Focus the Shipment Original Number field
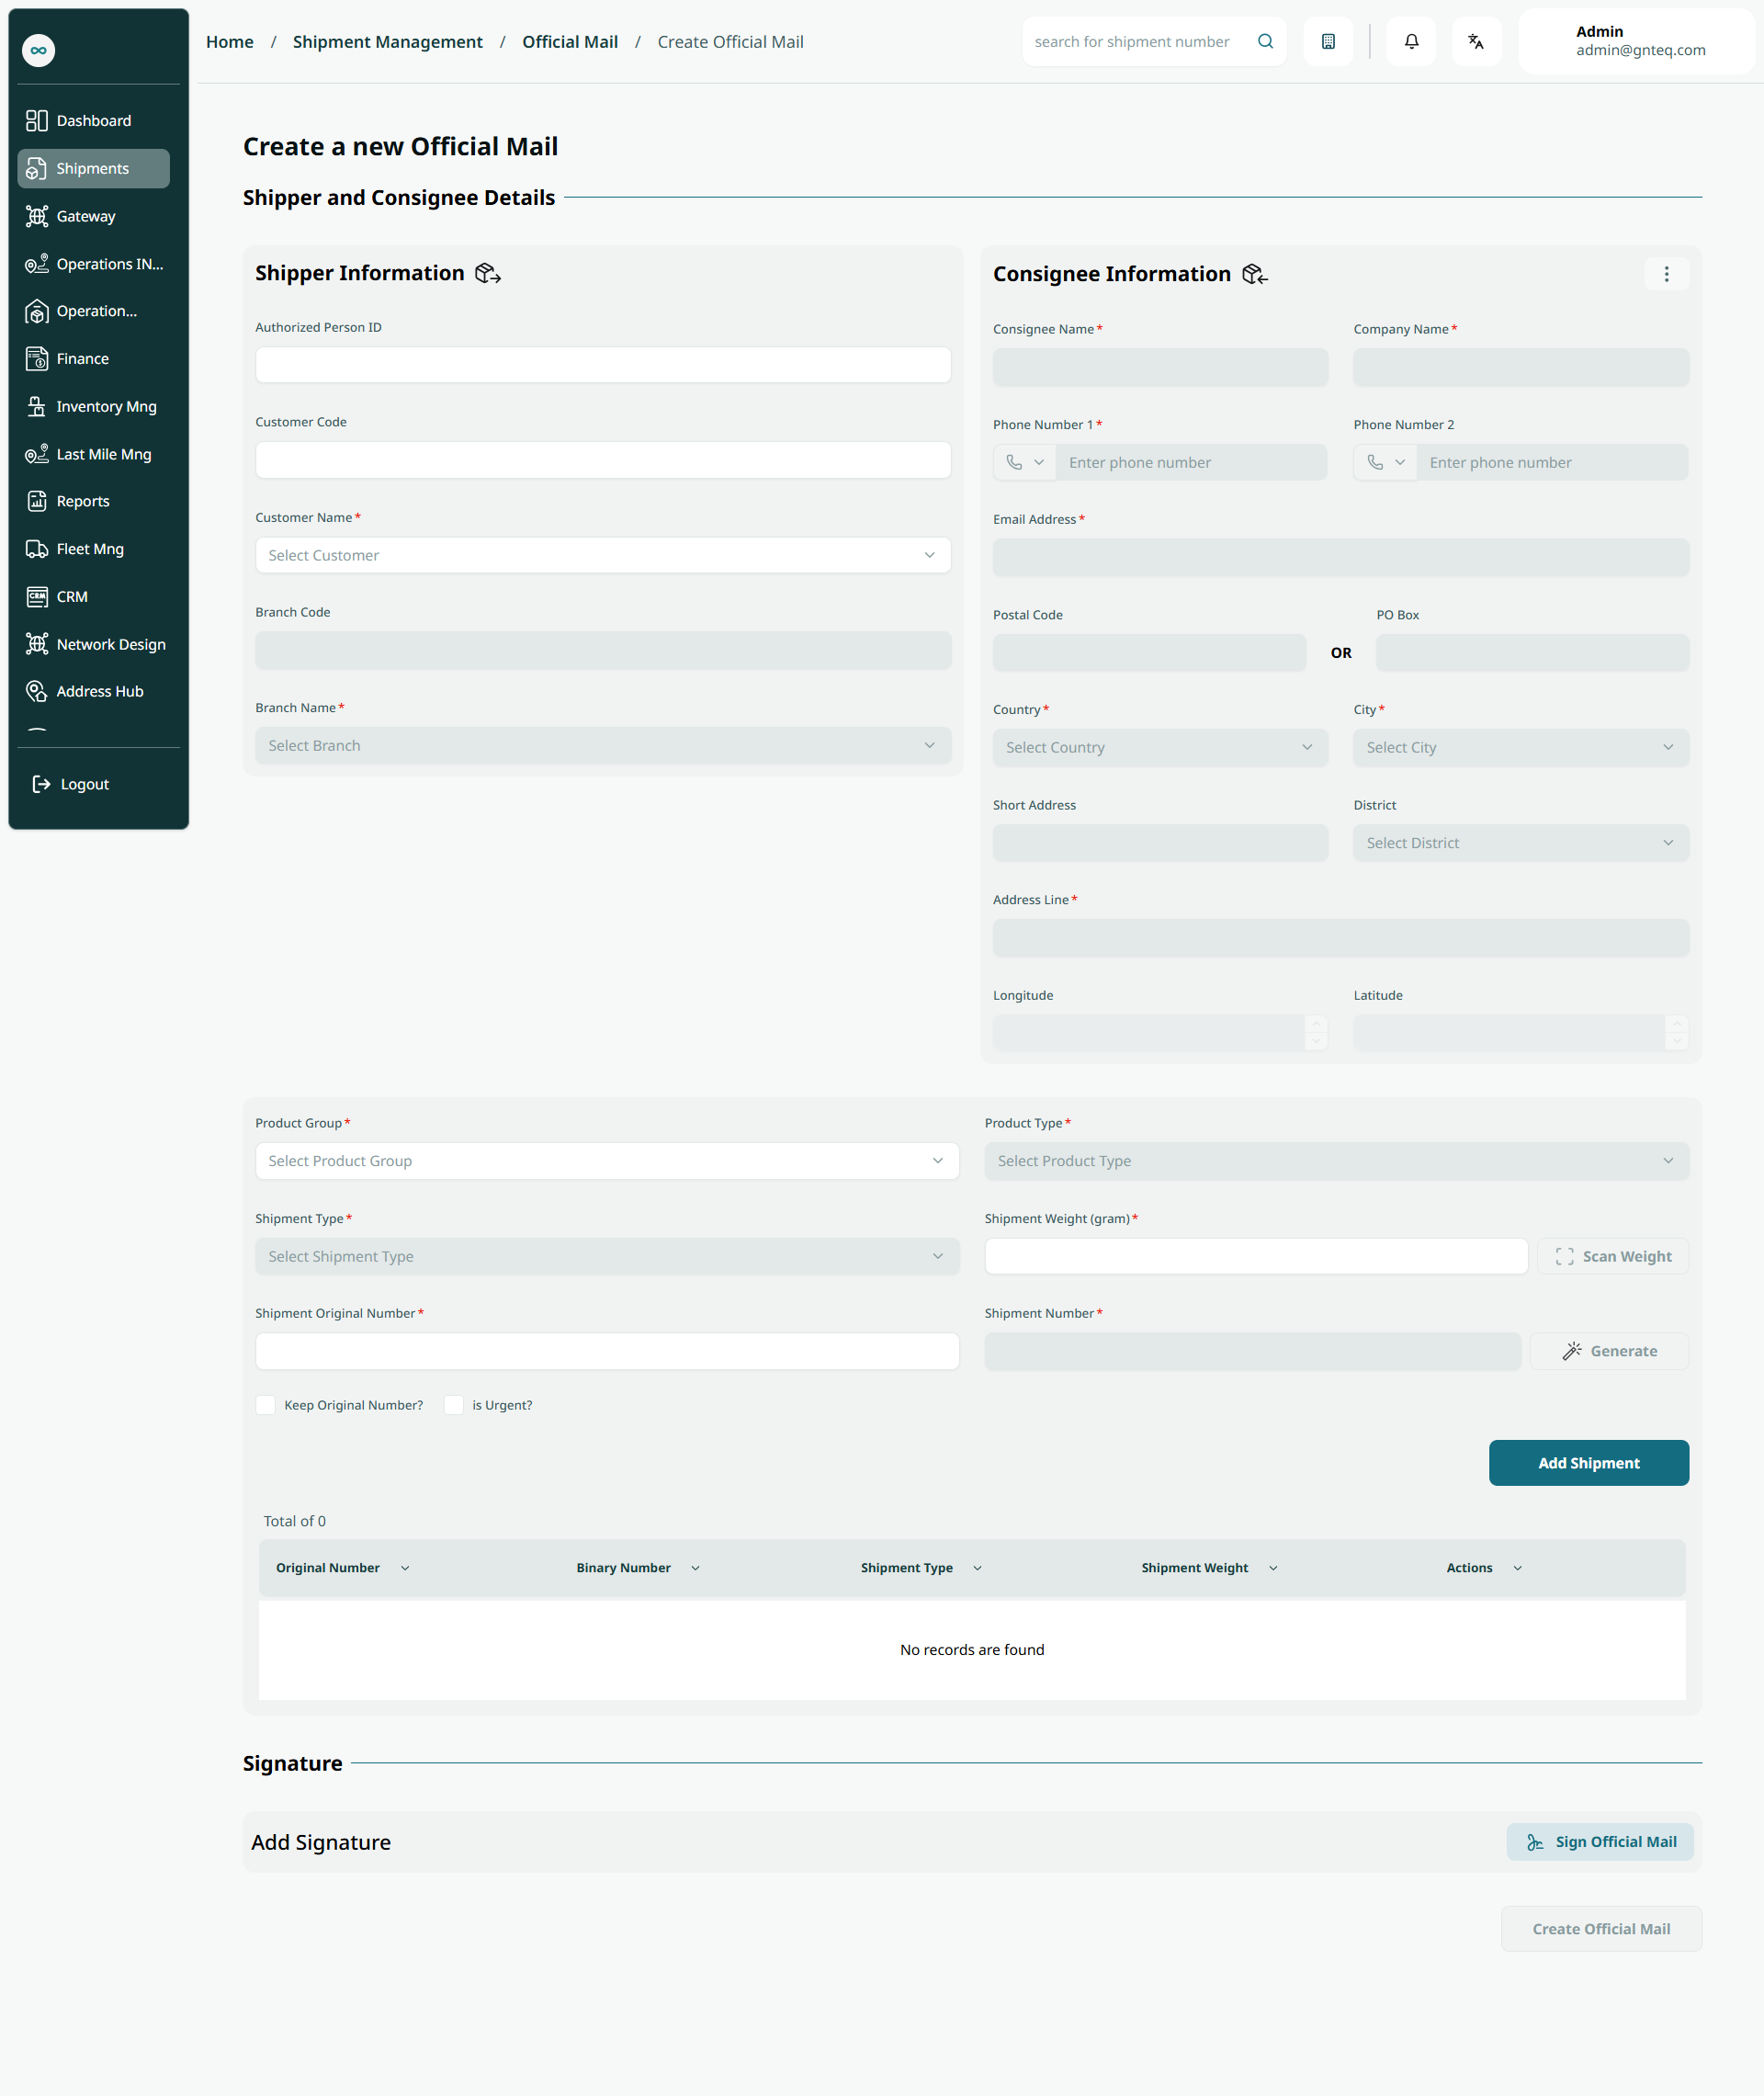The width and height of the screenshot is (1764, 2096). (x=607, y=1351)
